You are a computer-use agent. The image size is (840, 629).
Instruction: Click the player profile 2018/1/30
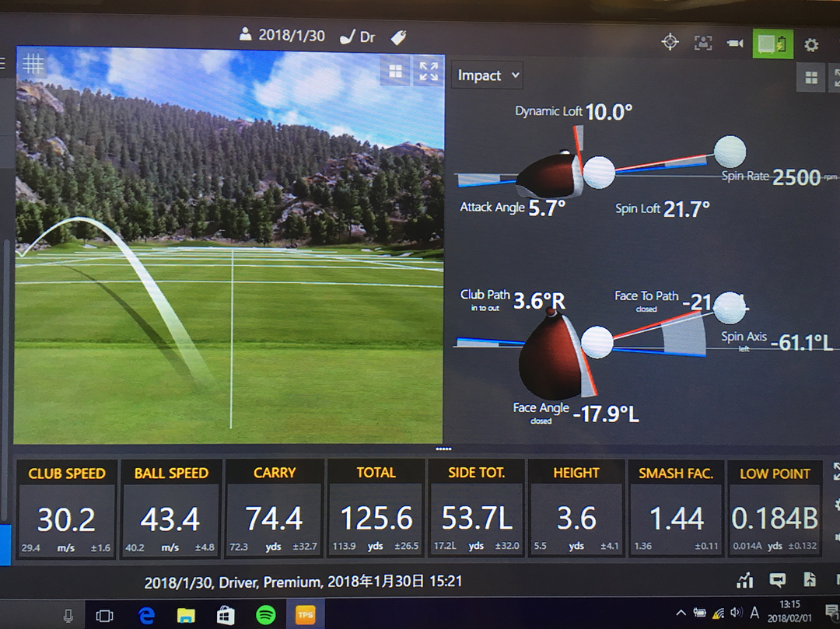coord(282,36)
